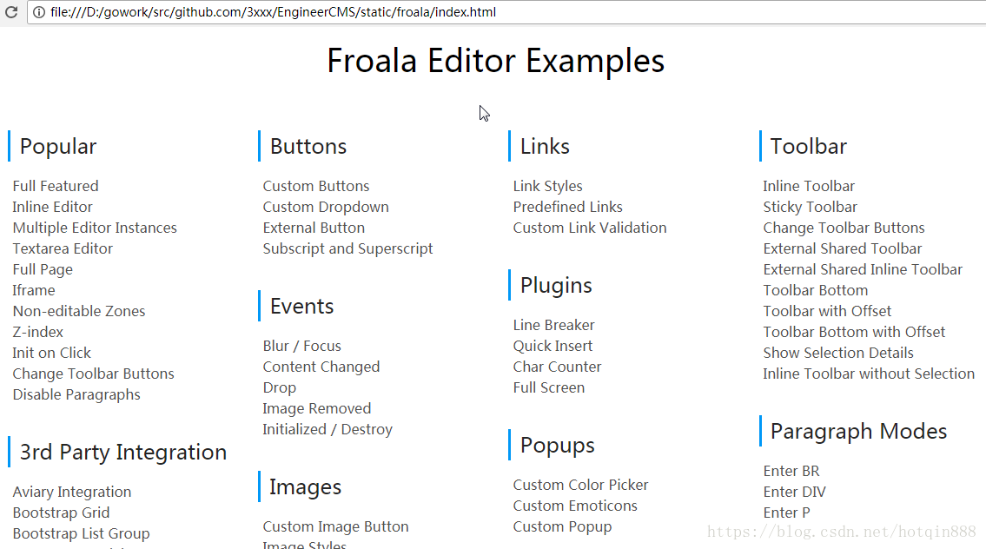Open the Custom Popup example
Screen dimensions: 986x549
point(562,526)
